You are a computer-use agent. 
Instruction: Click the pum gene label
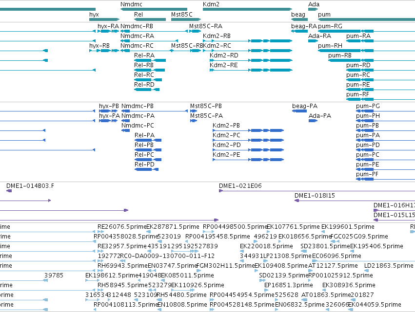[x=324, y=15]
